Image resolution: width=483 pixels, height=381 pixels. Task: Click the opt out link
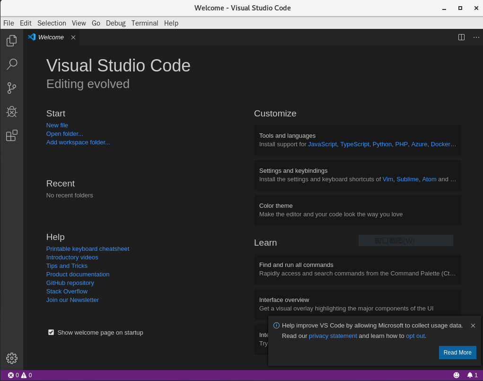tap(415, 336)
